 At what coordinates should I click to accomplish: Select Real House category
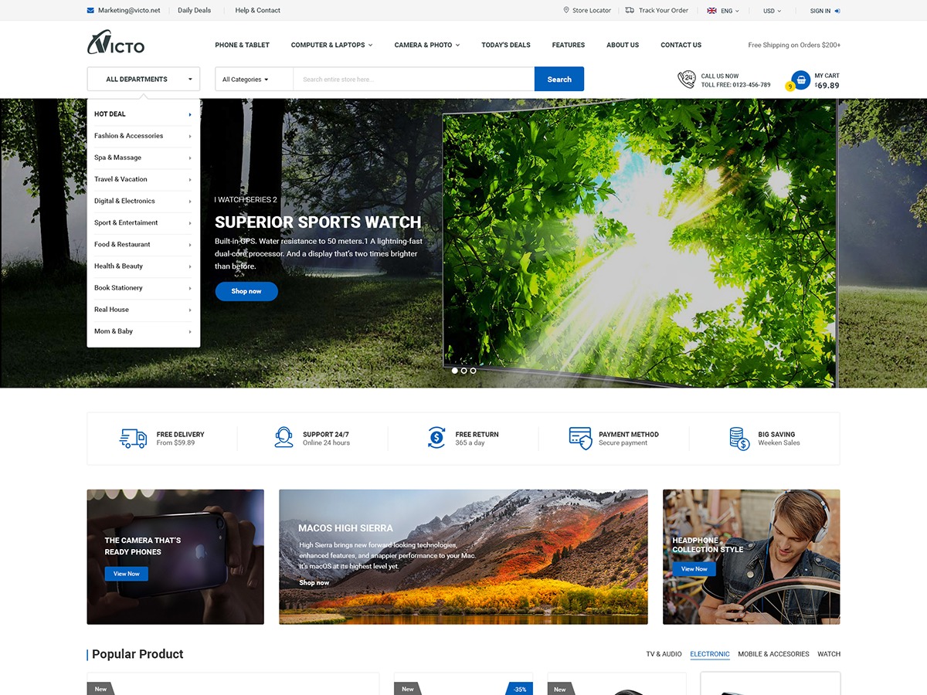[x=111, y=309]
